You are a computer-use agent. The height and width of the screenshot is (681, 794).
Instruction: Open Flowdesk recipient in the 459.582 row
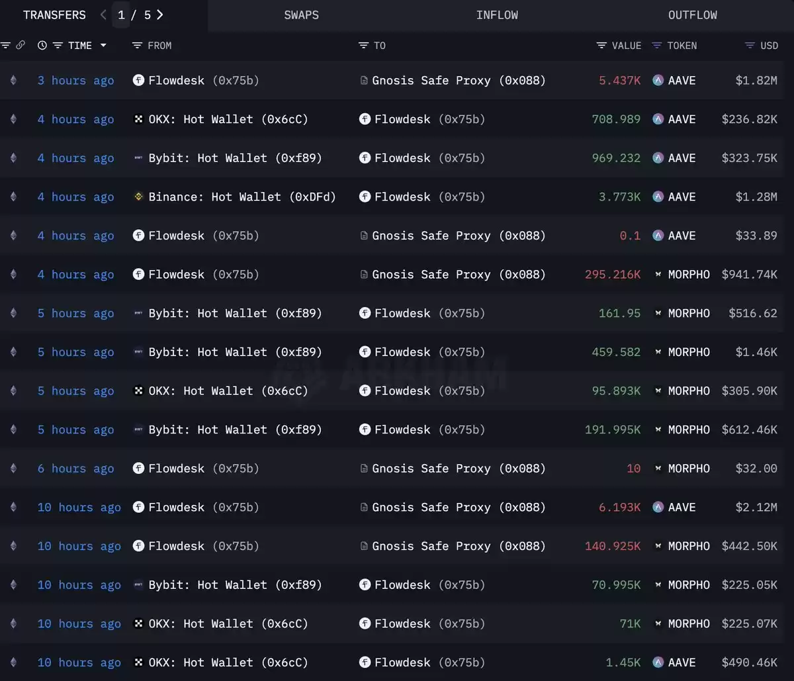pyautogui.click(x=430, y=352)
